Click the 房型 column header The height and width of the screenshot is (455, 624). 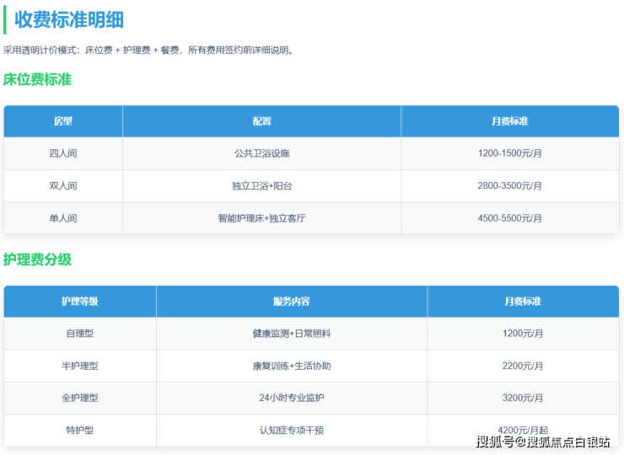63,121
